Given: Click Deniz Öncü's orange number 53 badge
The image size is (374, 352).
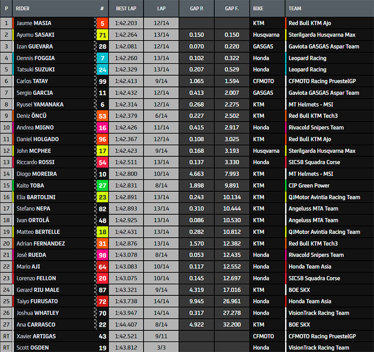Looking at the screenshot, I should (102, 116).
